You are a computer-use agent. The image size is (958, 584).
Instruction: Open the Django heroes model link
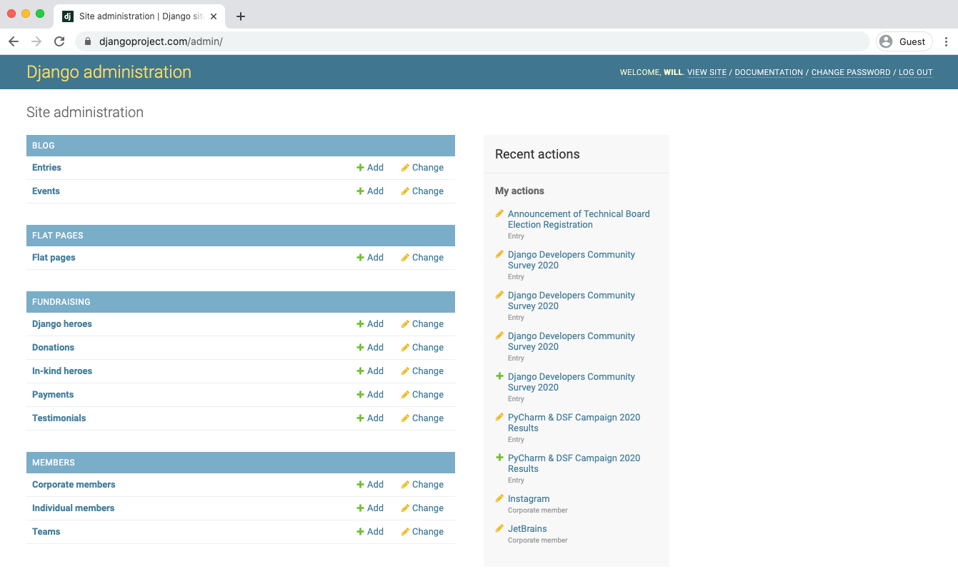click(62, 324)
